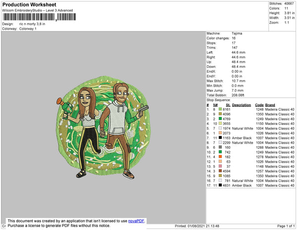Click the 'Printed: 01/08/2021 21.13.48' footer
Viewport: 297px width, 230px height.
pos(197,226)
